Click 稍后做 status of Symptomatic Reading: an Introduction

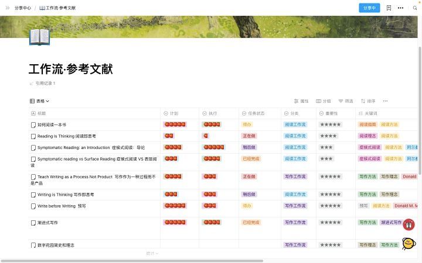[x=249, y=147]
